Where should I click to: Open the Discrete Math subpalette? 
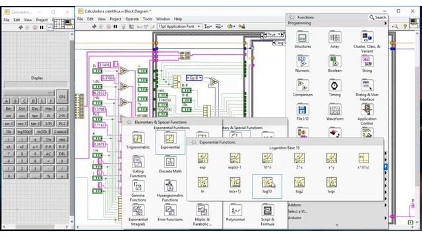tap(170, 165)
